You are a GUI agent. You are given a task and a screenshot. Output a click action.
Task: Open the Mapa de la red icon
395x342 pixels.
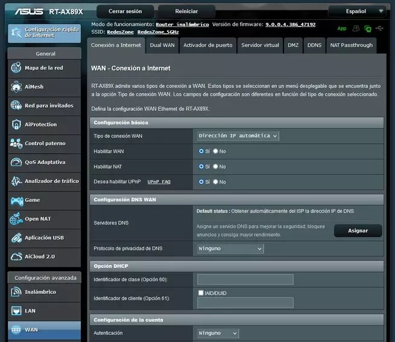(16, 68)
